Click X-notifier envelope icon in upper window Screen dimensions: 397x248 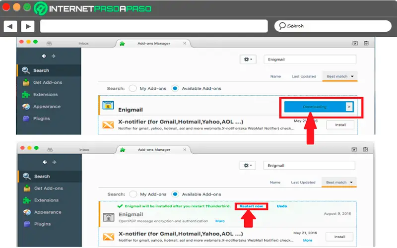coord(108,125)
